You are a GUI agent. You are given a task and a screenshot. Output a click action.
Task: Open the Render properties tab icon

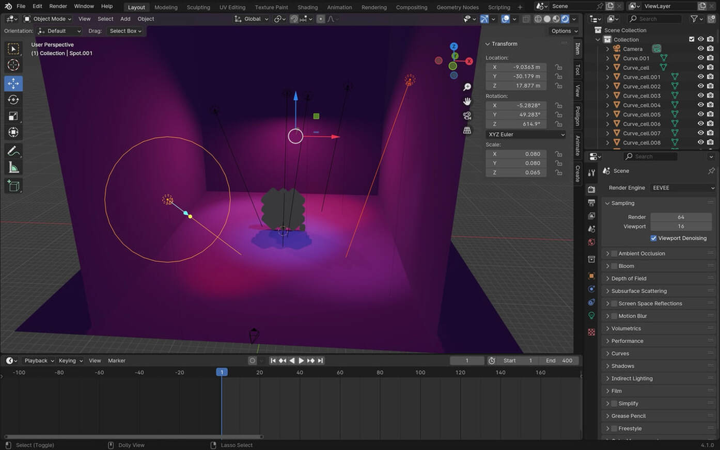[591, 189]
